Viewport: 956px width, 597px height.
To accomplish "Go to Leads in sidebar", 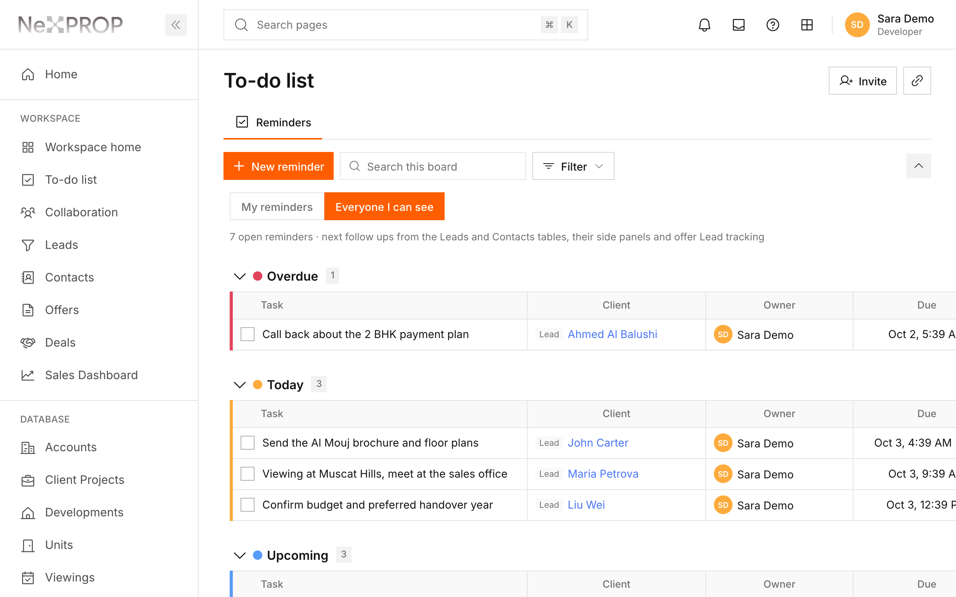I will coord(62,245).
